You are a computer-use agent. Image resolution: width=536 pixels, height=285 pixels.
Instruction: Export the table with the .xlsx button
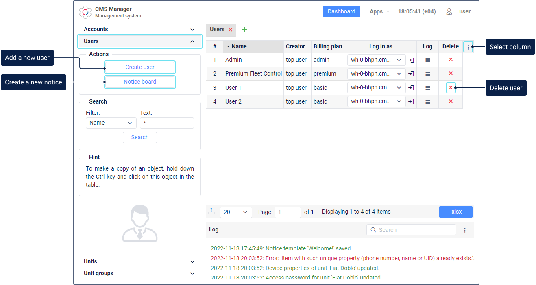coord(455,212)
